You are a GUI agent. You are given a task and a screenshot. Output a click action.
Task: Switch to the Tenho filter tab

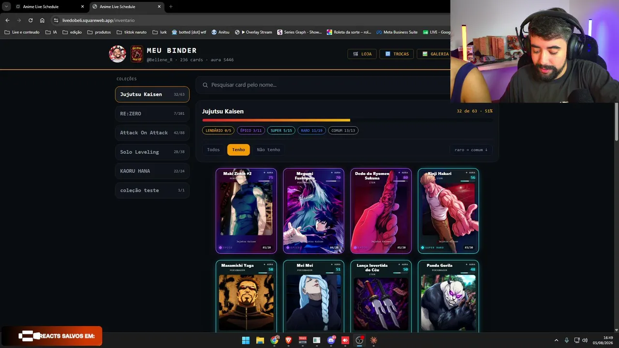pyautogui.click(x=238, y=150)
